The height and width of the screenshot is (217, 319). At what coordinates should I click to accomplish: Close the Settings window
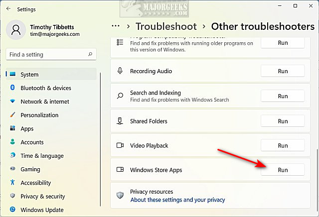coord(311,5)
